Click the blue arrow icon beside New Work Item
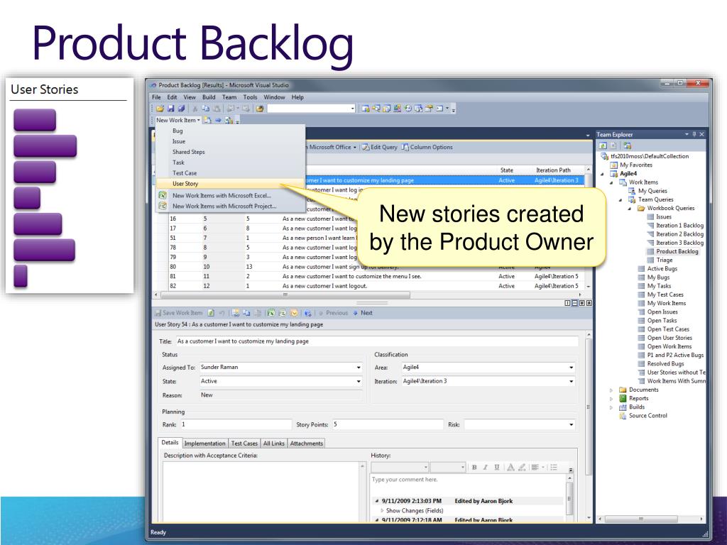Screen dimensions: 727x545 pyautogui.click(x=218, y=120)
